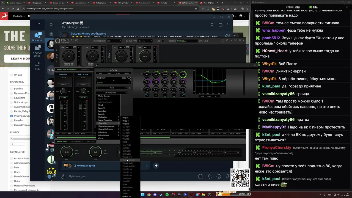Click Zen Quadro power icon

coord(223,40)
